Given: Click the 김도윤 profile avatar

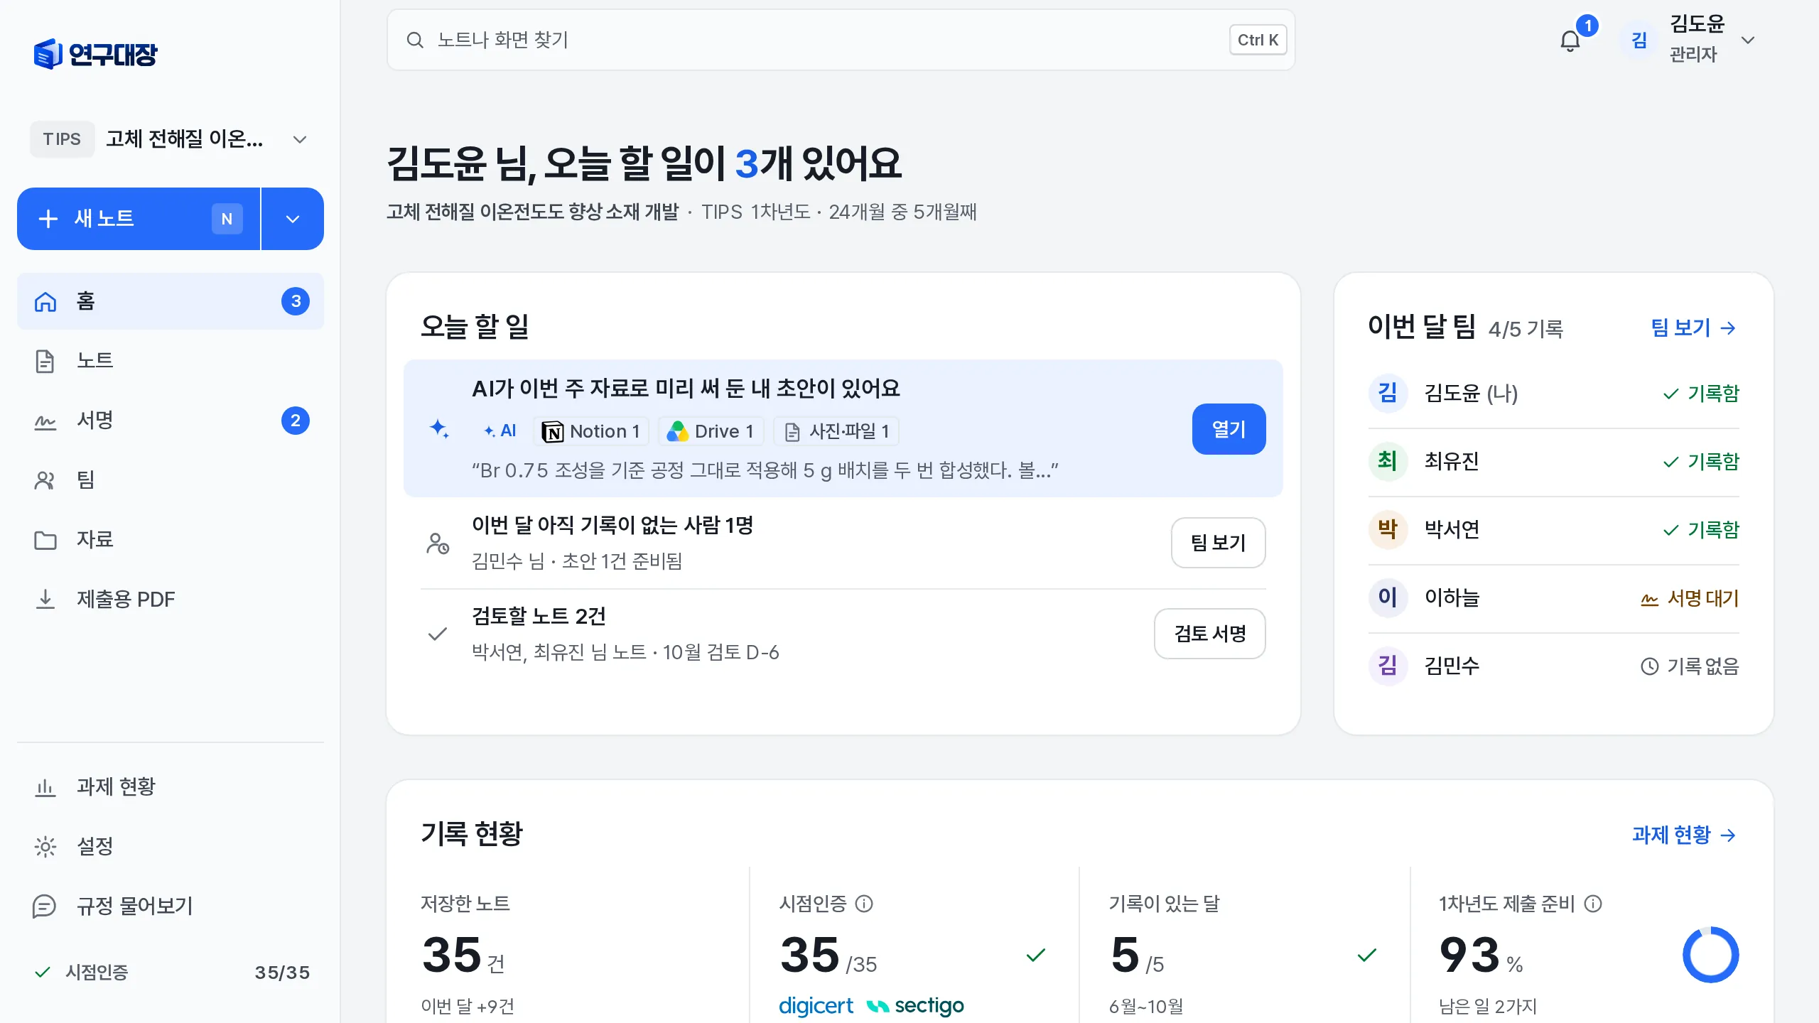Looking at the screenshot, I should [1639, 40].
